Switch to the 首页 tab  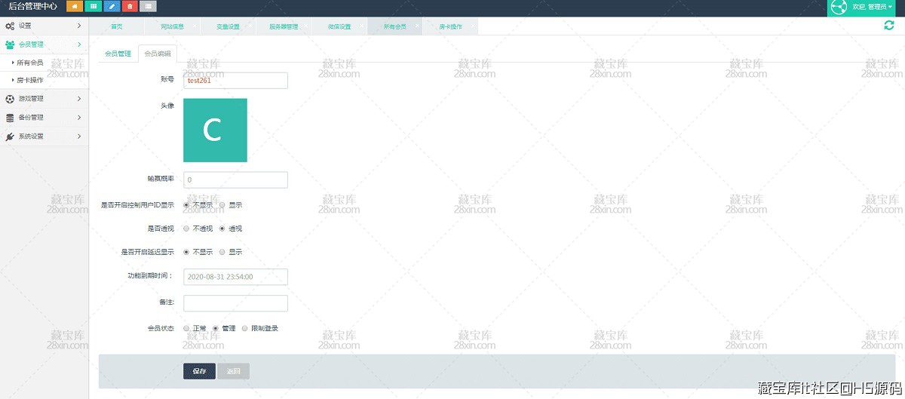pos(116,26)
